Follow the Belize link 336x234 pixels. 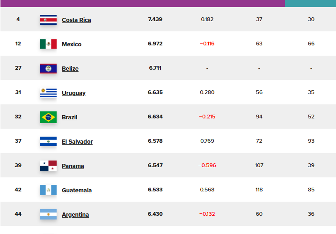point(70,69)
